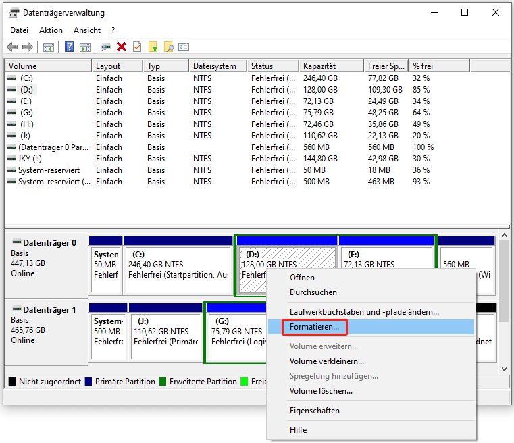
Task: Click the properties check-mark page icon
Action: pyautogui.click(x=137, y=47)
